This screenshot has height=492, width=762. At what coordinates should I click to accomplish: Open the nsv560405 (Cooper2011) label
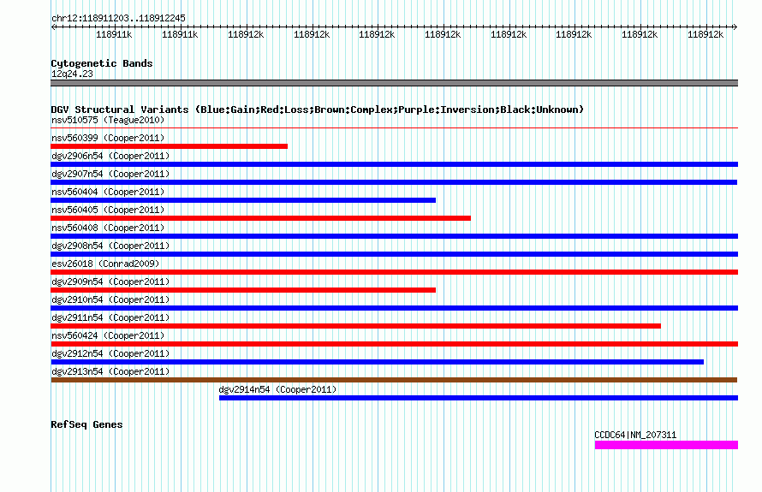[108, 210]
